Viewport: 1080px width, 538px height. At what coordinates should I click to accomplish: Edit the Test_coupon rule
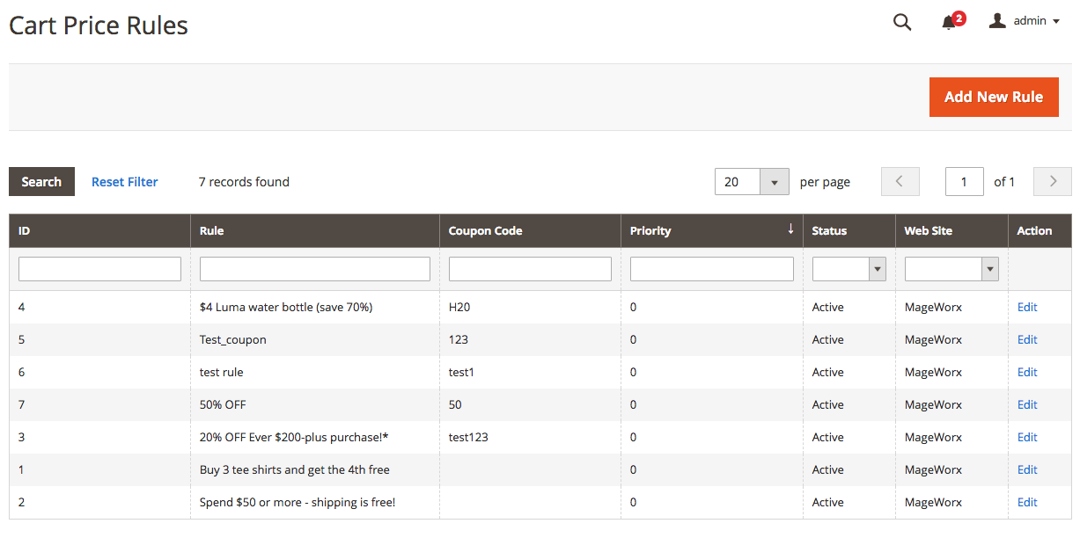pyautogui.click(x=1027, y=340)
